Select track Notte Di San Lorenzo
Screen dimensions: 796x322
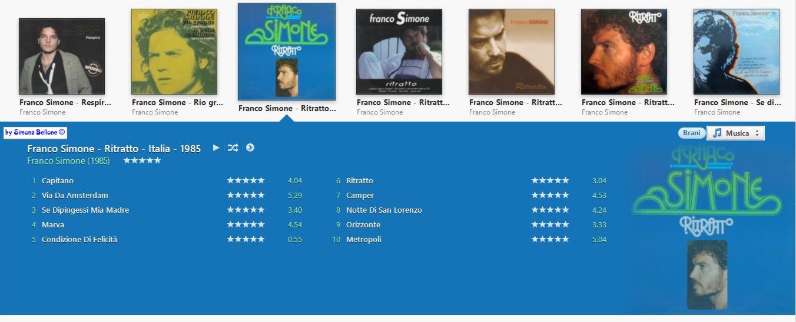(x=384, y=210)
